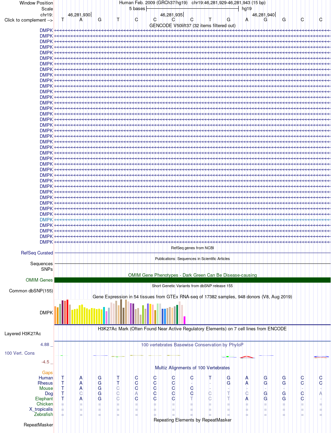Click the Common dbSNP(155) label
Screen dimensions: 331x433
point(31,291)
